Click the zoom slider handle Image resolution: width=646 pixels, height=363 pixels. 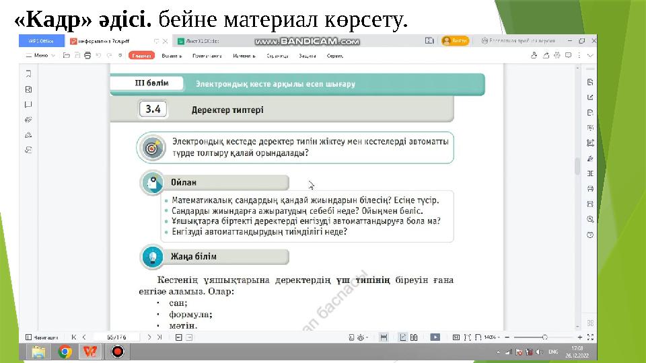(544, 337)
